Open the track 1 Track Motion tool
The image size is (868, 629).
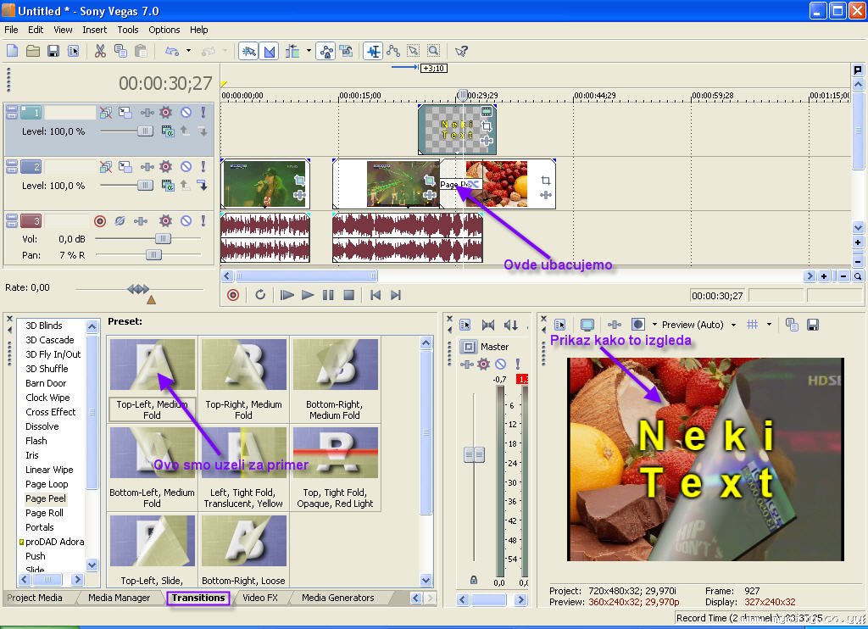125,112
